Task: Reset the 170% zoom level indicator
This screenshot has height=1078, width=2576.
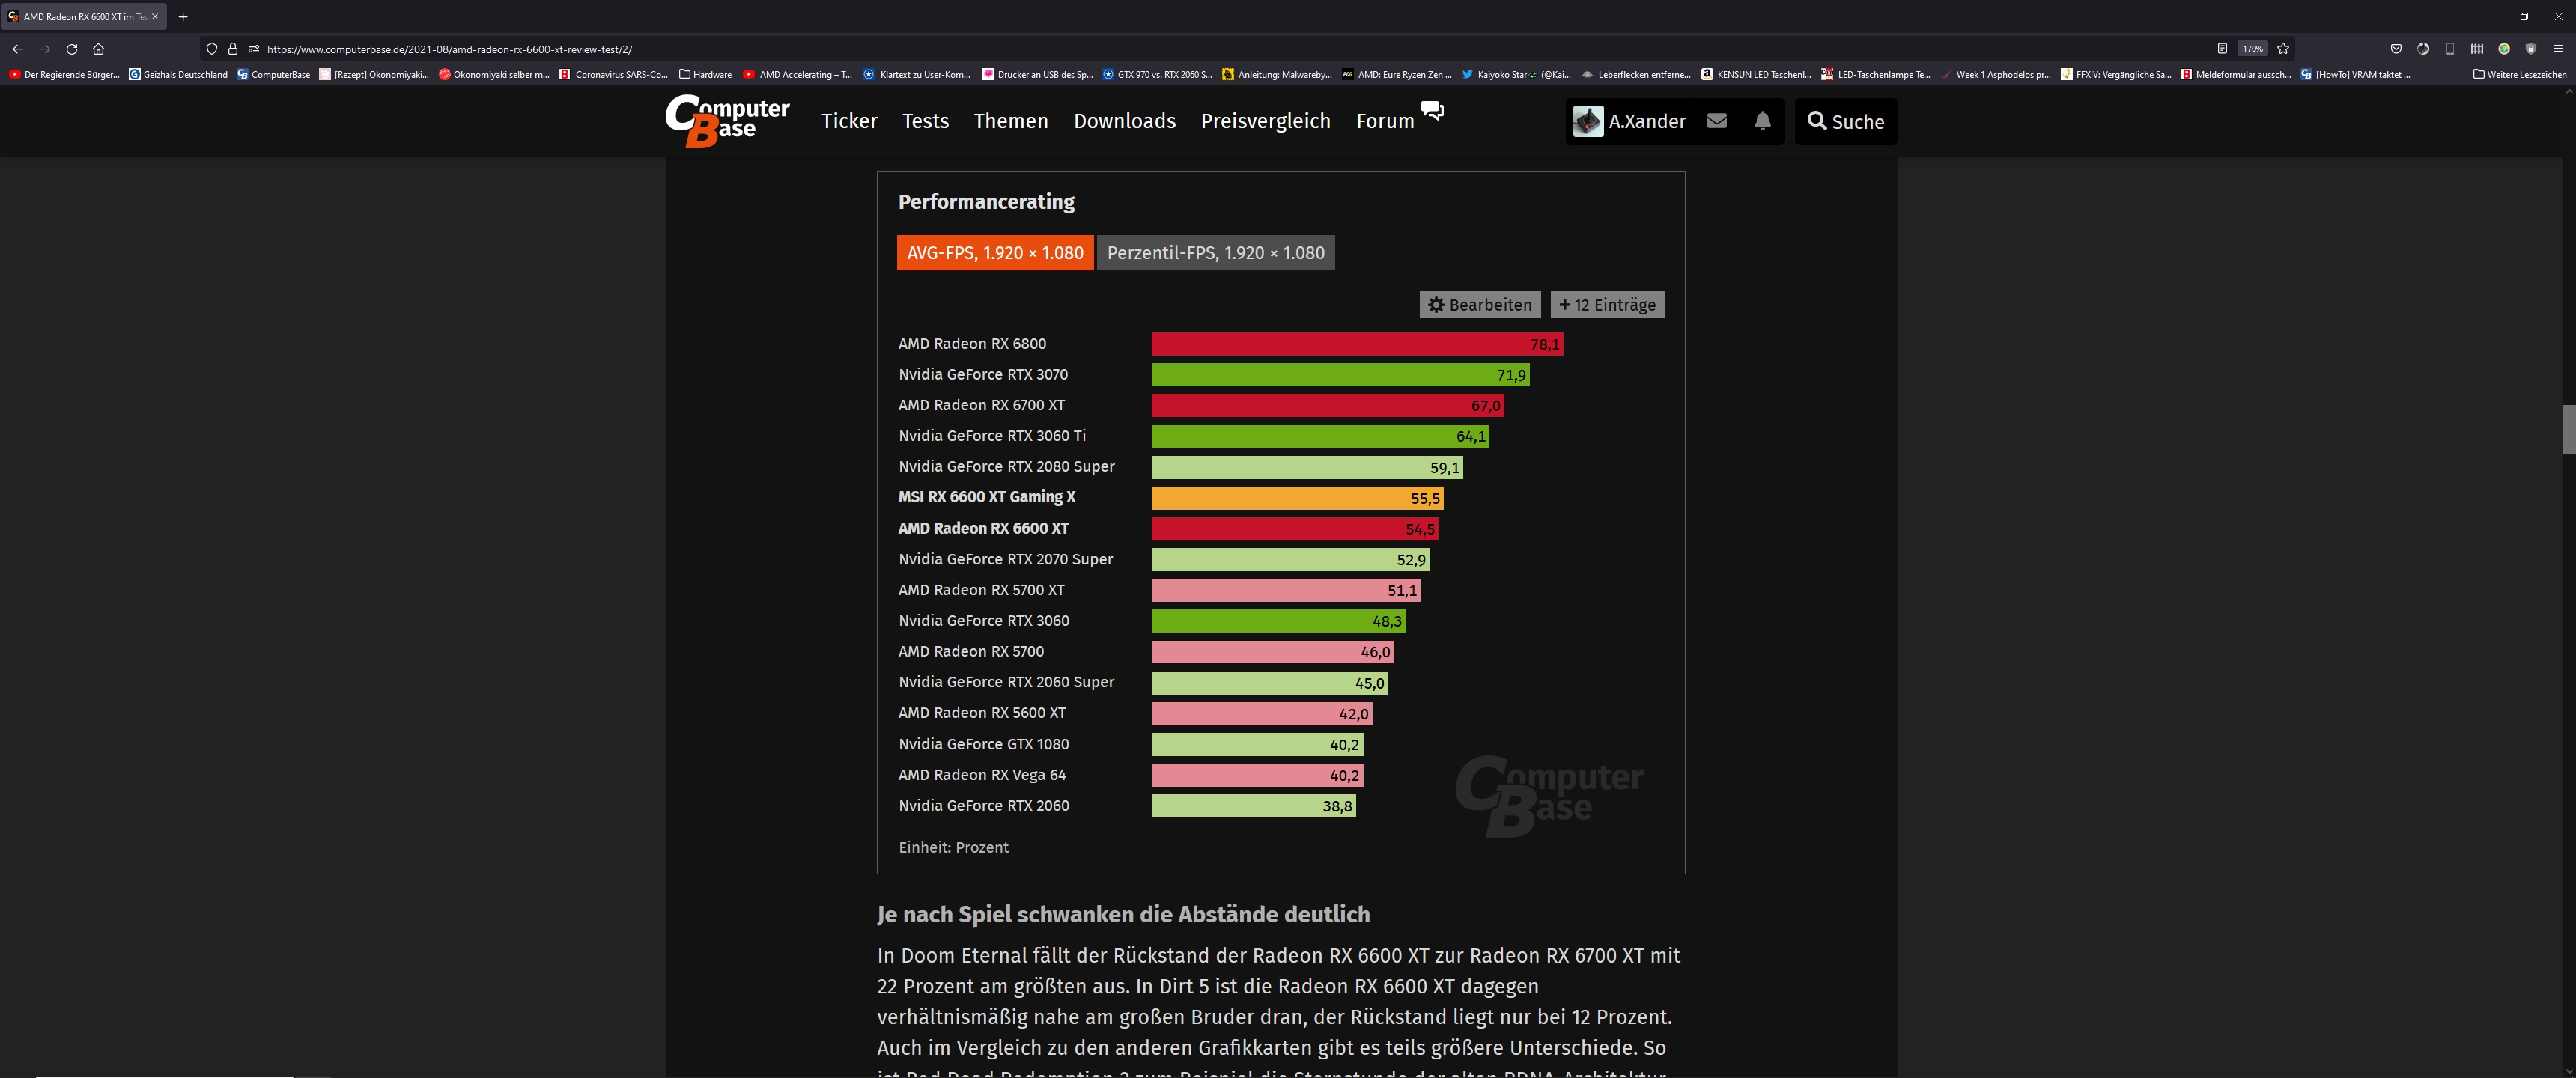Action: tap(2252, 48)
